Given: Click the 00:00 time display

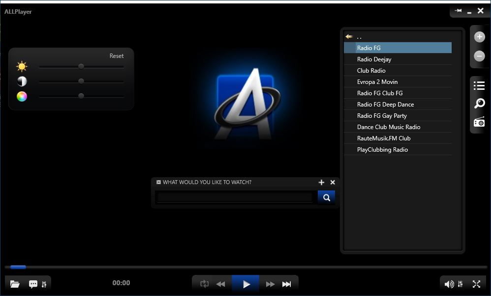Looking at the screenshot, I should [121, 283].
